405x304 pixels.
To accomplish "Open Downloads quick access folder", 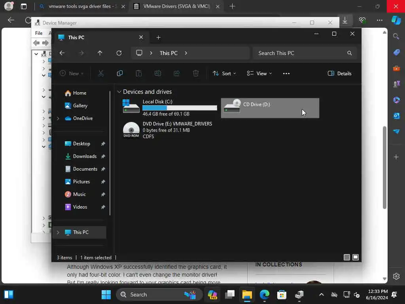I will (x=85, y=156).
